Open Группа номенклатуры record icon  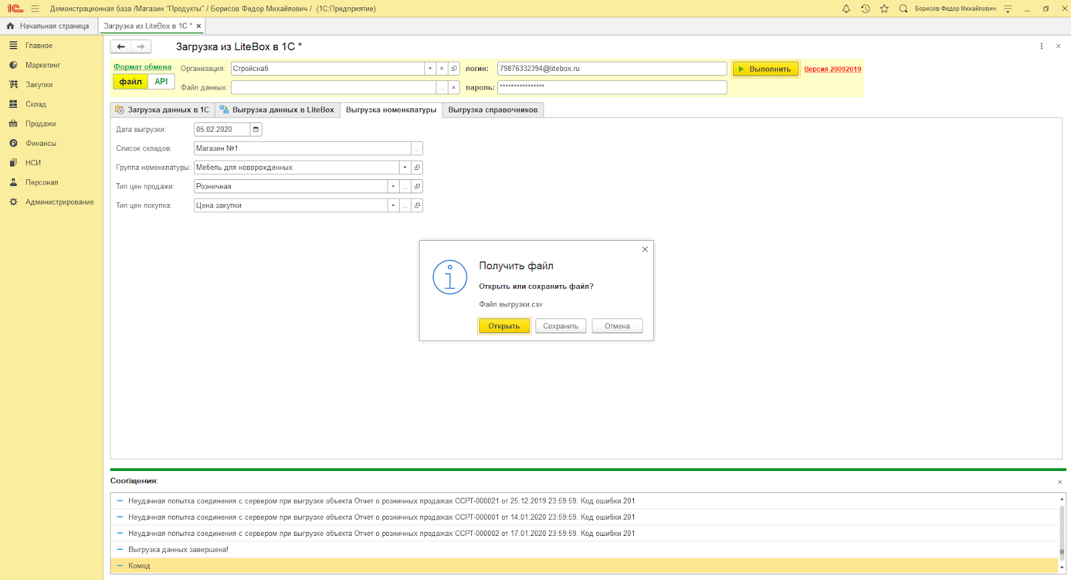click(417, 167)
